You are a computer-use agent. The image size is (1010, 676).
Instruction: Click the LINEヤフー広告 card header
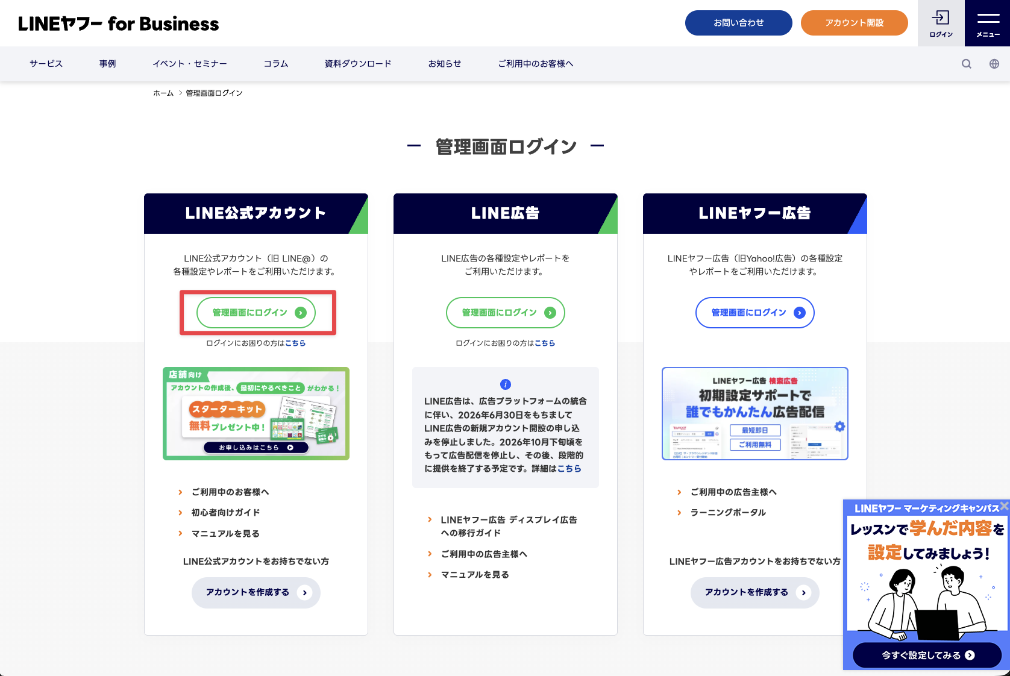755,213
